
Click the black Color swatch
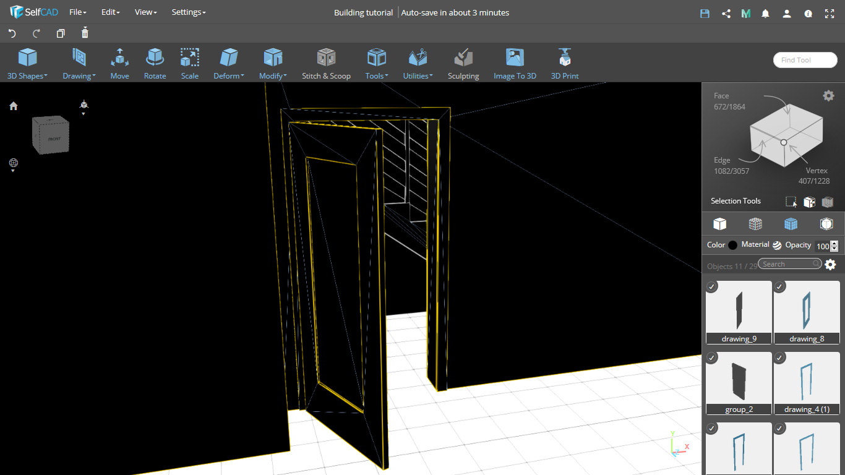coord(733,245)
